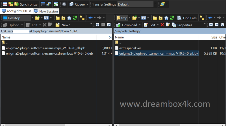Image resolution: width=226 pixels, height=126 pixels.
Task: Click Select Files plus icon in local panel
Action: 97,25
